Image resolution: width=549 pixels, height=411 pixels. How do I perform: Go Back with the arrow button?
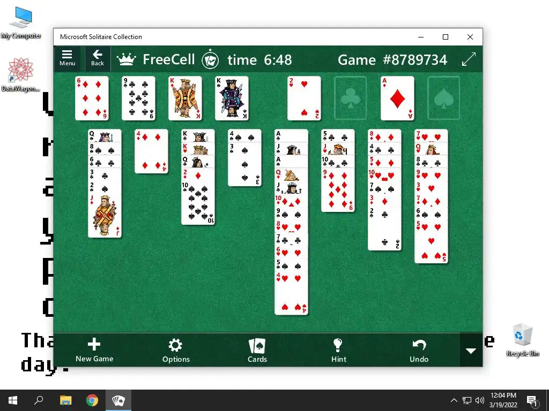98,58
